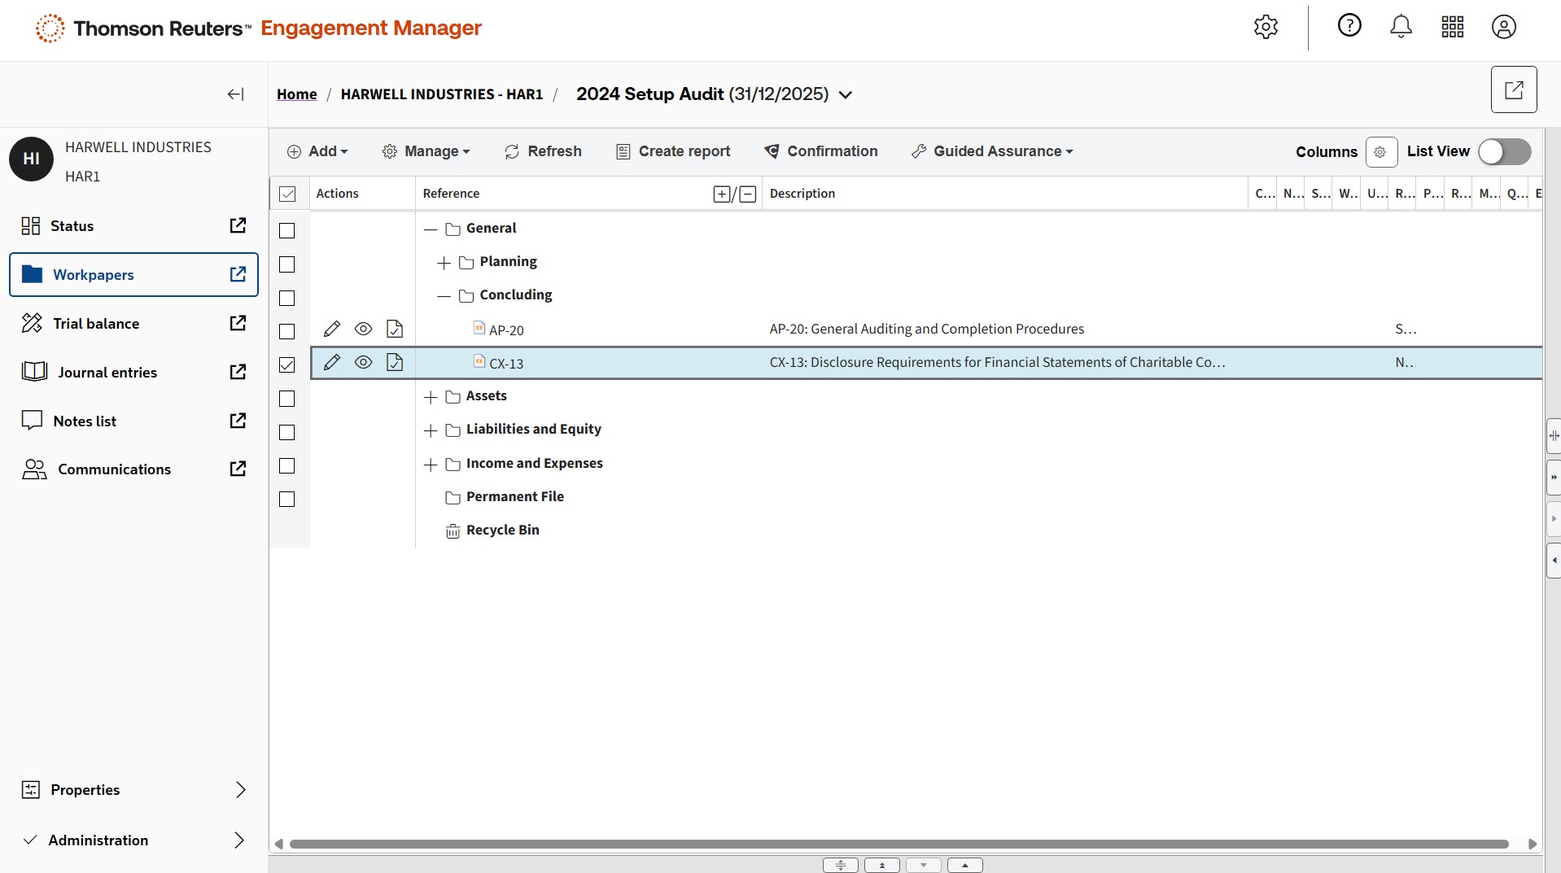Open the Add dropdown menu

317,151
